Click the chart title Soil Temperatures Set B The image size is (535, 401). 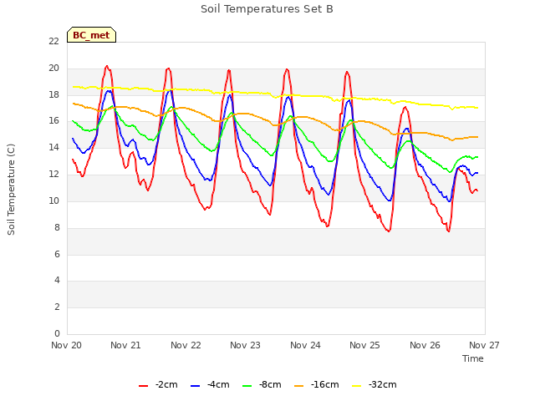pos(267,9)
